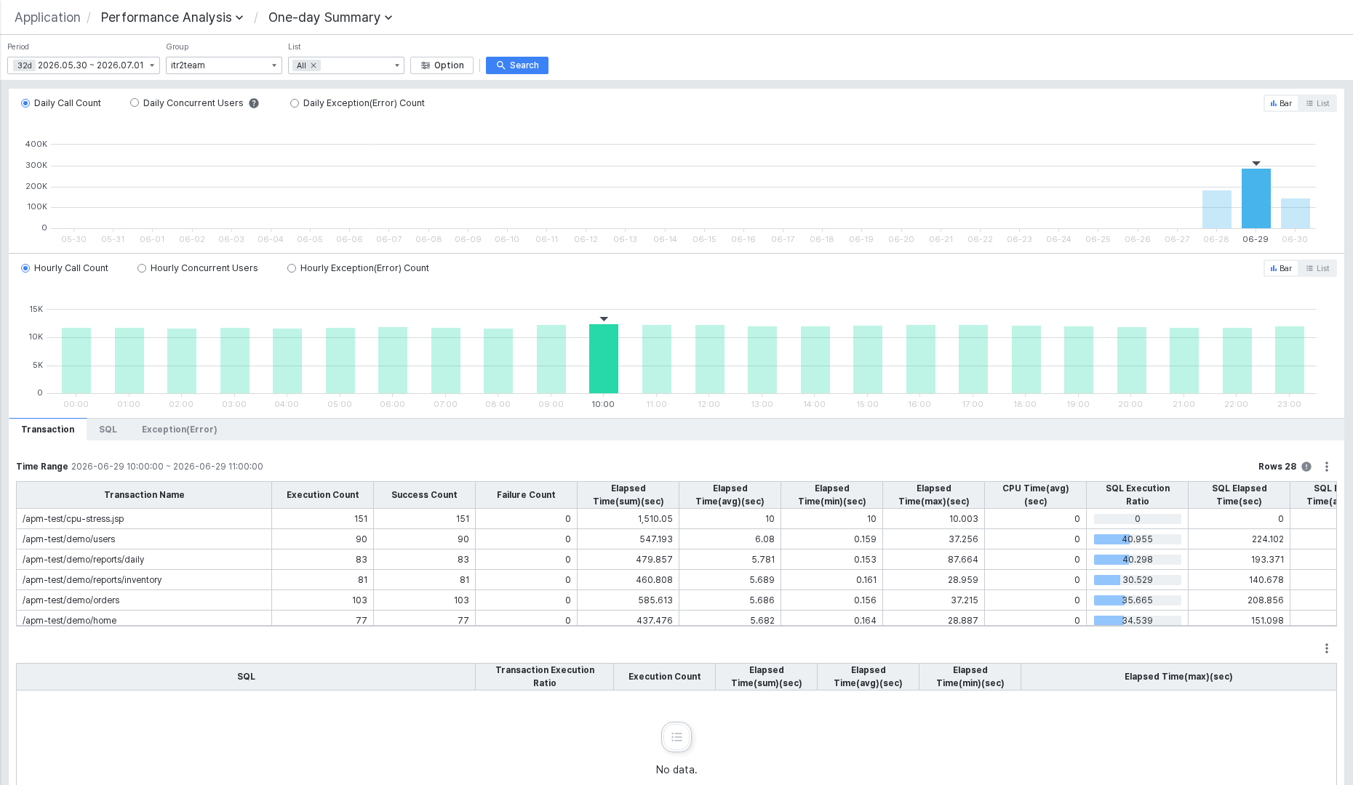Open the Group itr2team dropdown

pyautogui.click(x=224, y=65)
